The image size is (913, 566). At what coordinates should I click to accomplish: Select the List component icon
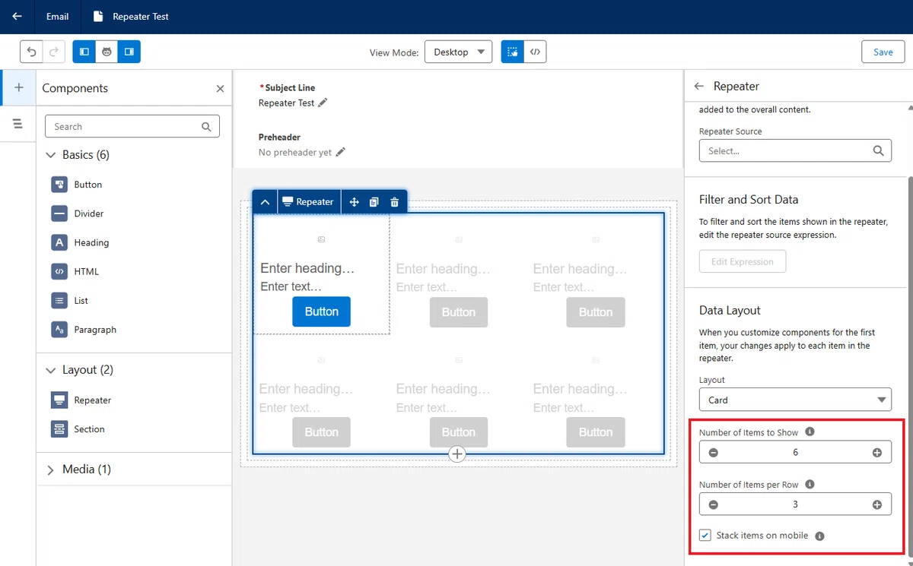point(59,301)
